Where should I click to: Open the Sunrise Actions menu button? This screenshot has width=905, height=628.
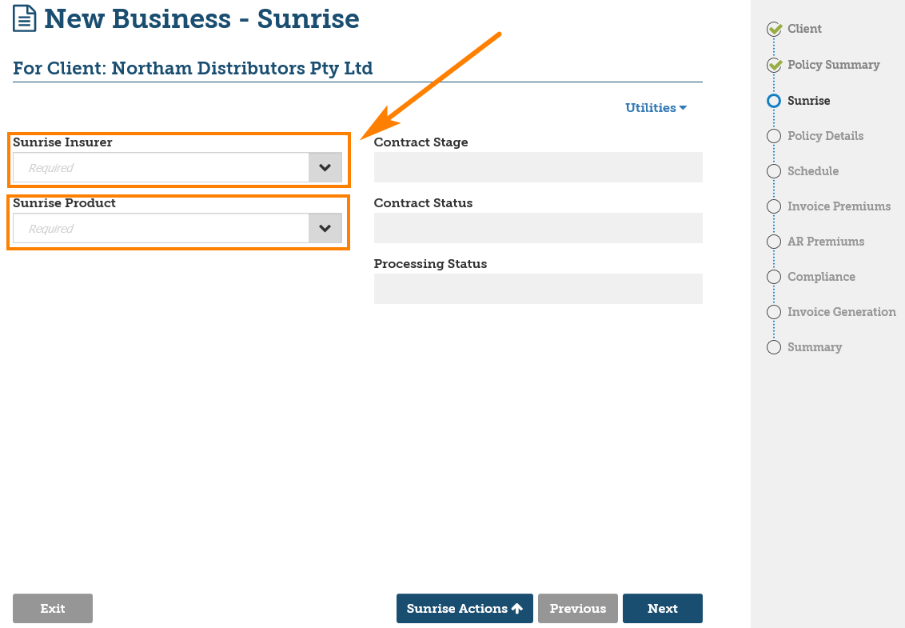[464, 609]
